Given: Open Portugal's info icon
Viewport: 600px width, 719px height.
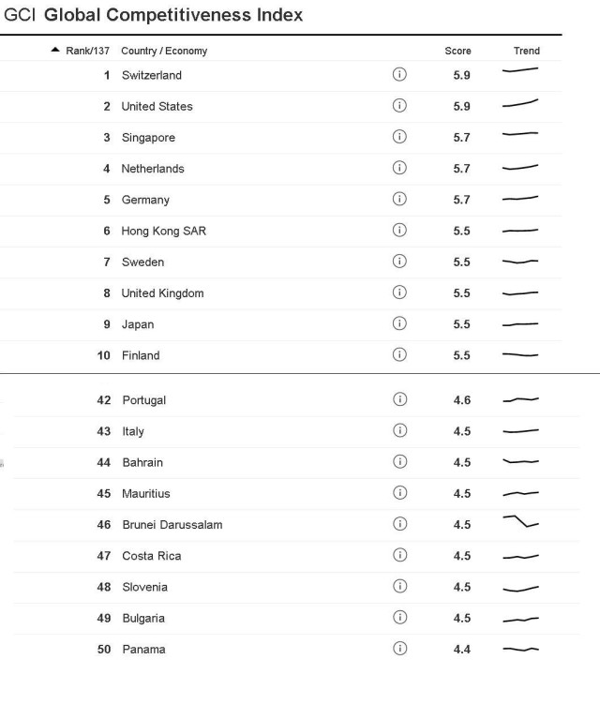Looking at the screenshot, I should coord(400,399).
